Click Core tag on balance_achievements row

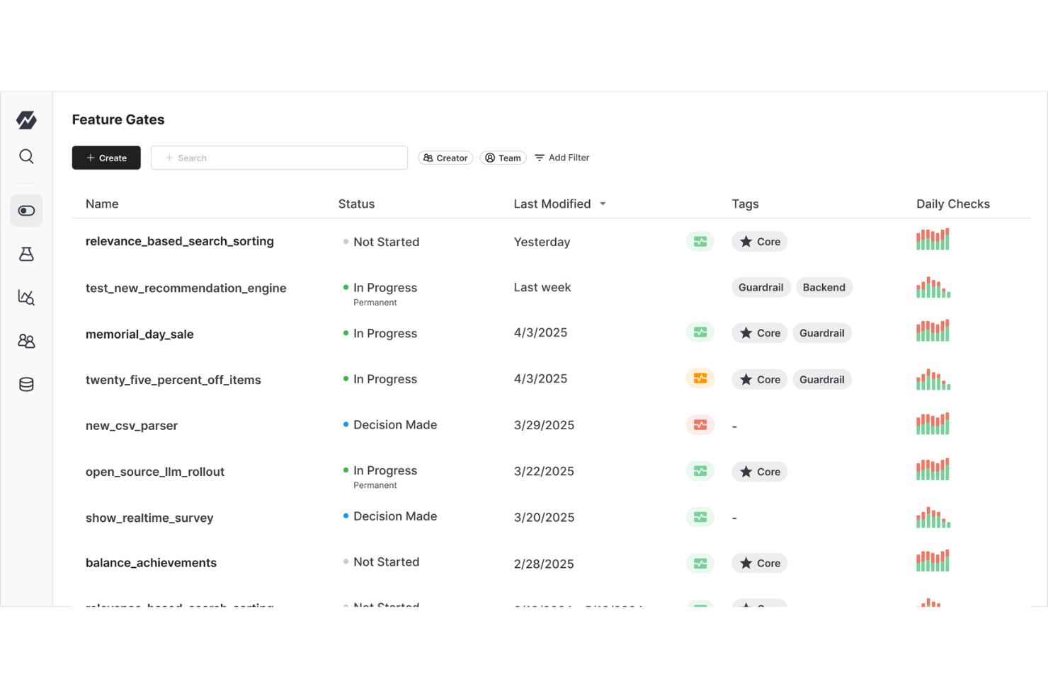[760, 563]
